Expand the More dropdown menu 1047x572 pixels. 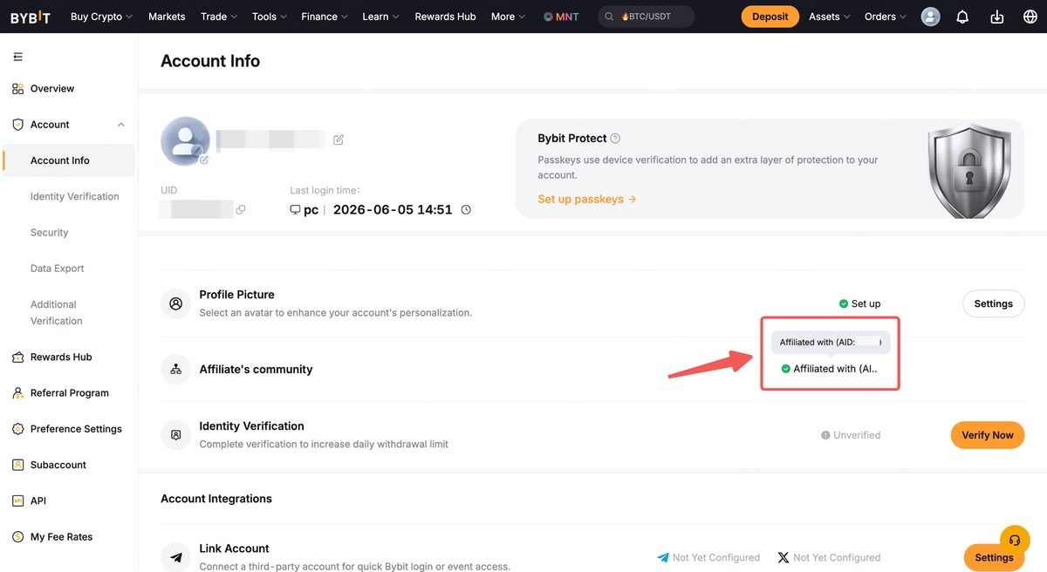(508, 17)
